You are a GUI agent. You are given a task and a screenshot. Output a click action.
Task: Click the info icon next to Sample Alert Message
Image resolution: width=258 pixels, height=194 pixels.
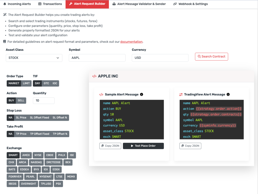142,94
